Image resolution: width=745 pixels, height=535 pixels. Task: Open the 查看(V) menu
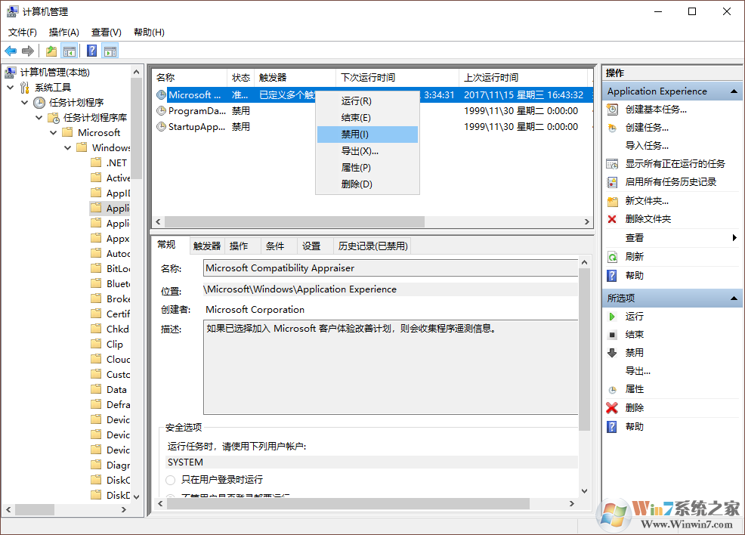(106, 32)
